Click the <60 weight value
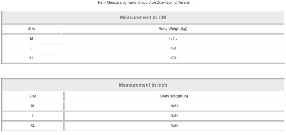Image resolution: width=286 pixels, height=135 pixels. tap(173, 49)
